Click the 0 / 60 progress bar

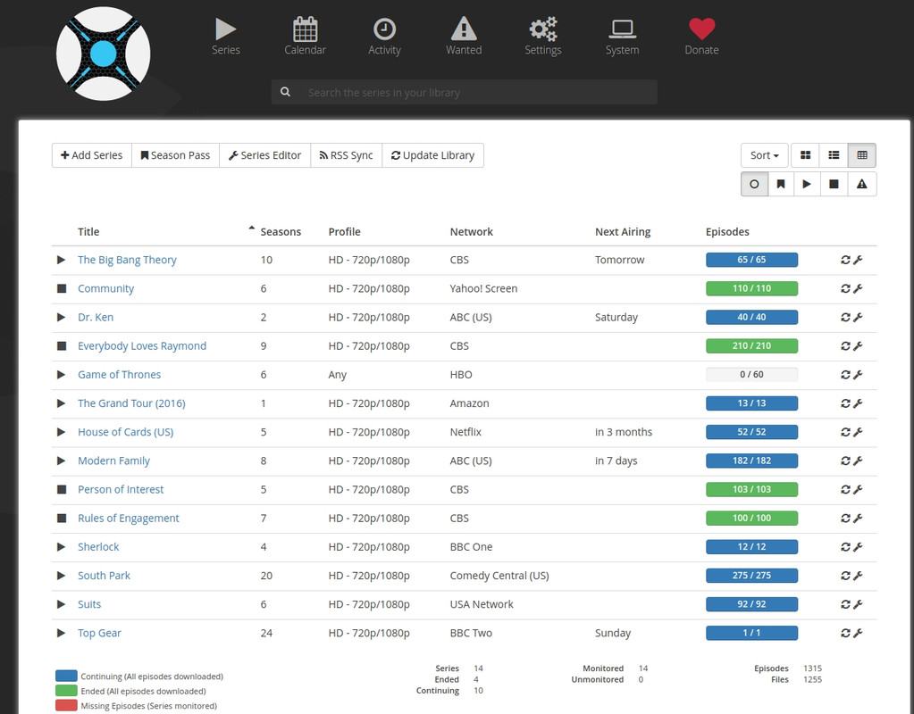[751, 375]
